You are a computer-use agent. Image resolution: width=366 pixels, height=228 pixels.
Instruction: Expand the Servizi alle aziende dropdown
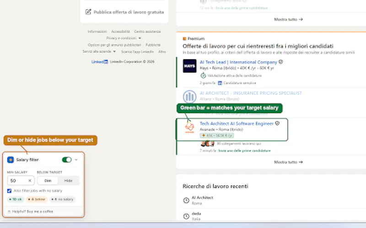click(99, 52)
